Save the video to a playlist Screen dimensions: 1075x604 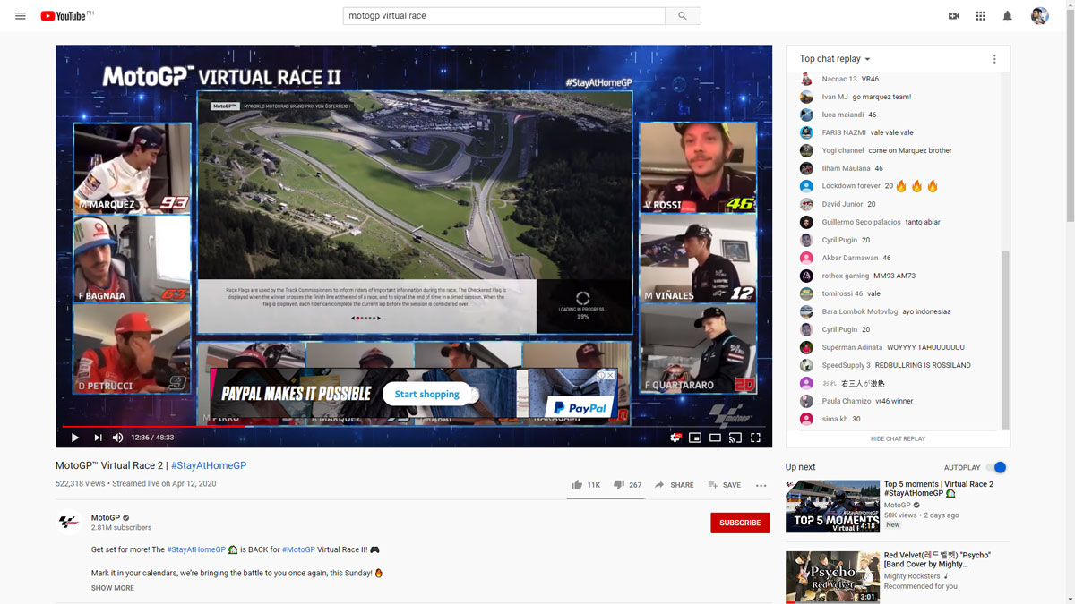(724, 485)
